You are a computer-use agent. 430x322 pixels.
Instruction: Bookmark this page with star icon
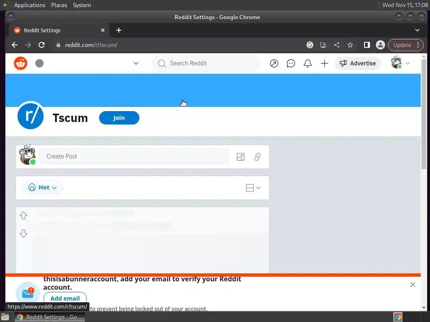[350, 45]
